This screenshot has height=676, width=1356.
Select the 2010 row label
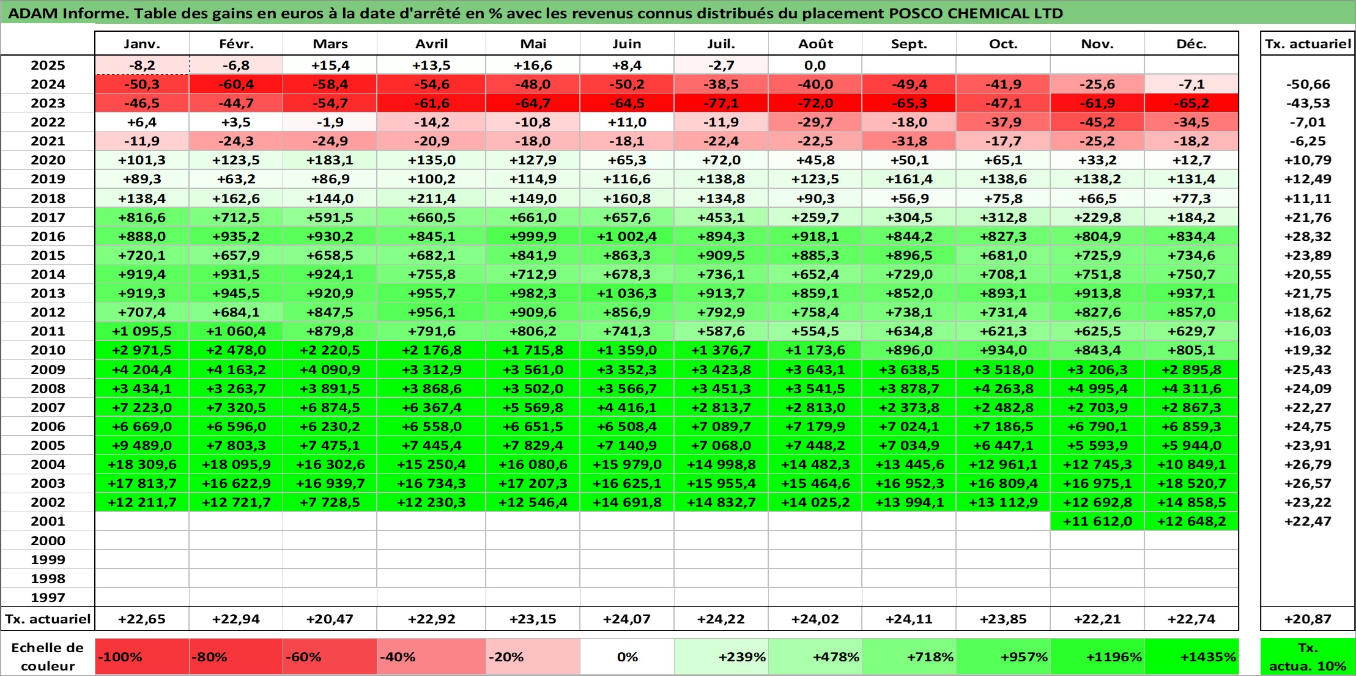click(x=48, y=350)
